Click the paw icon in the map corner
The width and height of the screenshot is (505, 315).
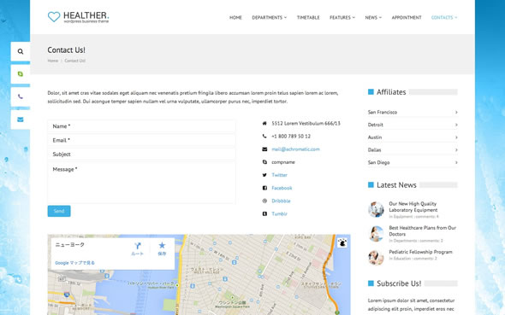pos(342,242)
